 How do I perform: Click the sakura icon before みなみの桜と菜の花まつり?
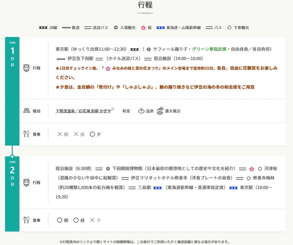(x=108, y=69)
